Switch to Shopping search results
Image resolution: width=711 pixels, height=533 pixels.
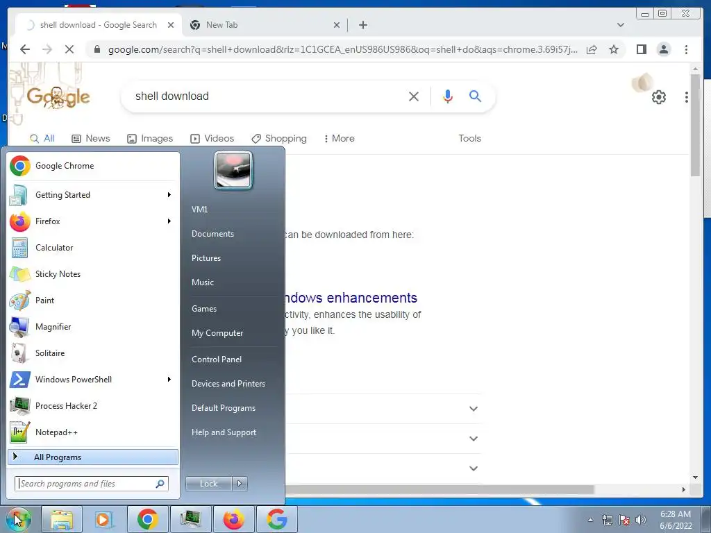[x=279, y=138]
